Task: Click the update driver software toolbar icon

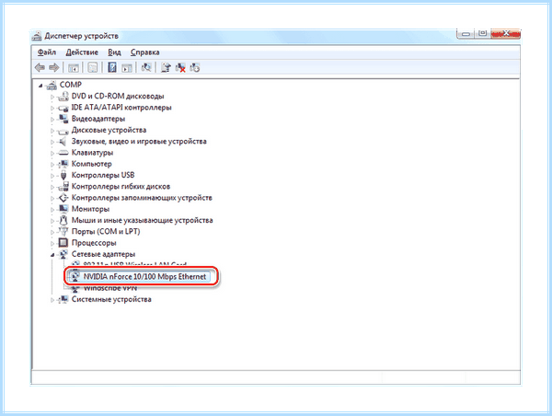Action: click(x=166, y=67)
